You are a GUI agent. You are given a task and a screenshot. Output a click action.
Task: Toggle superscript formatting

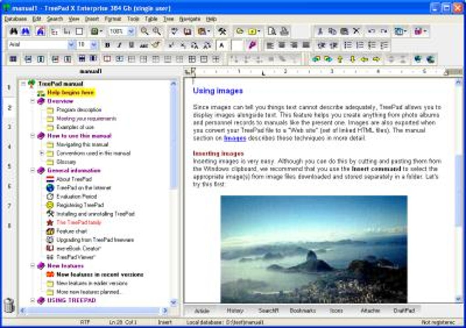click(x=171, y=45)
